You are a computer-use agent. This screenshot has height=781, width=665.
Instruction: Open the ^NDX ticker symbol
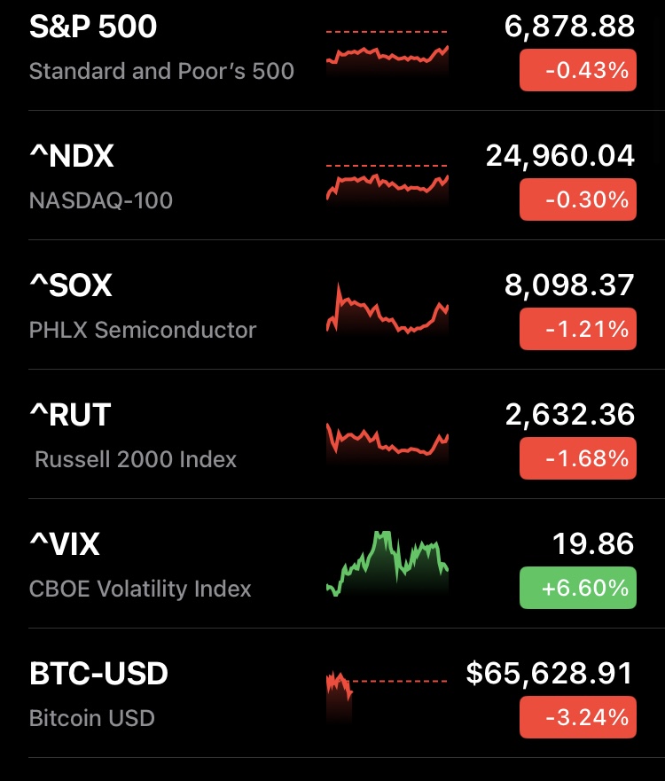pyautogui.click(x=72, y=157)
